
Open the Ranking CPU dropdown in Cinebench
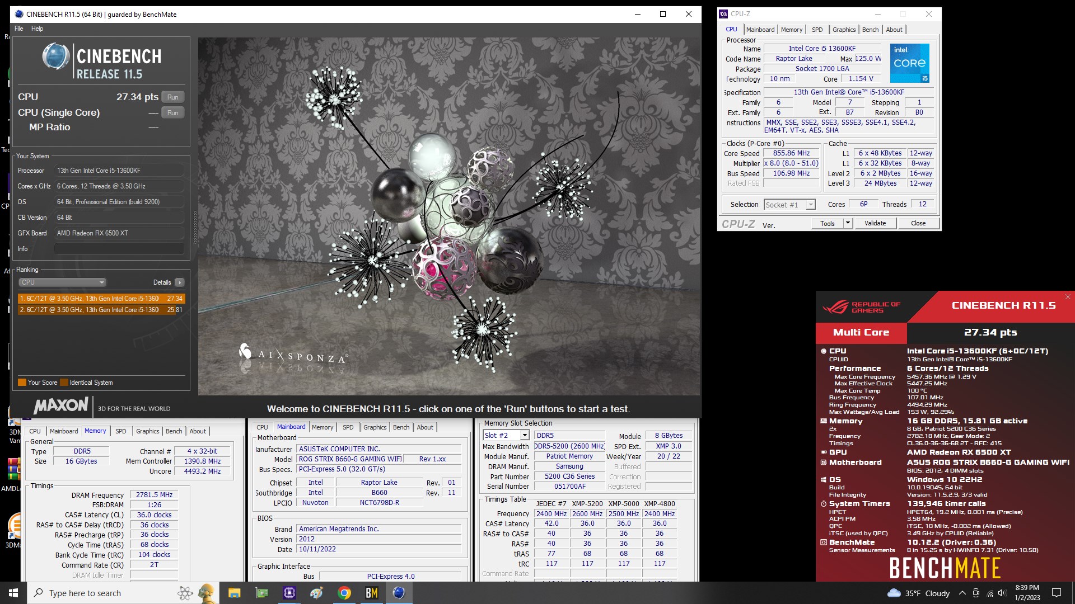coord(62,282)
